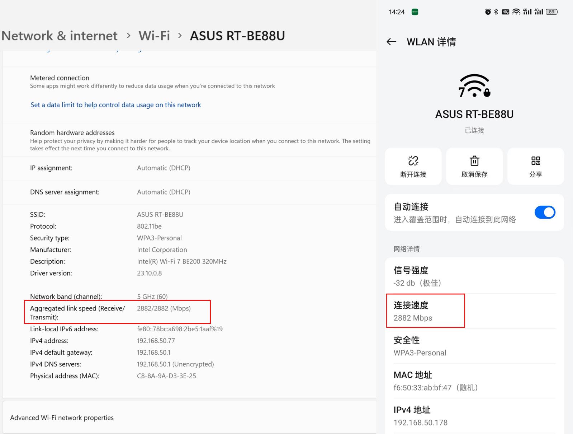Click the chevron after Network & internet
This screenshot has height=434, width=573.
pos(128,36)
